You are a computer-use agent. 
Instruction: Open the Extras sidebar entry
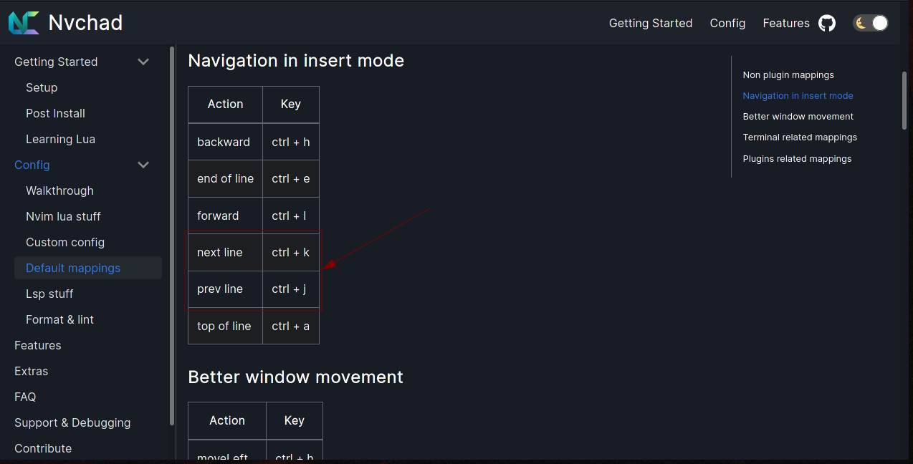31,371
